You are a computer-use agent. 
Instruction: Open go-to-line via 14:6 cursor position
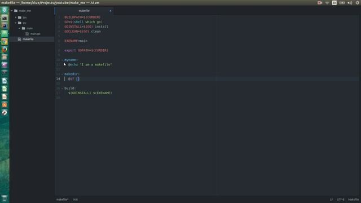click(75, 200)
